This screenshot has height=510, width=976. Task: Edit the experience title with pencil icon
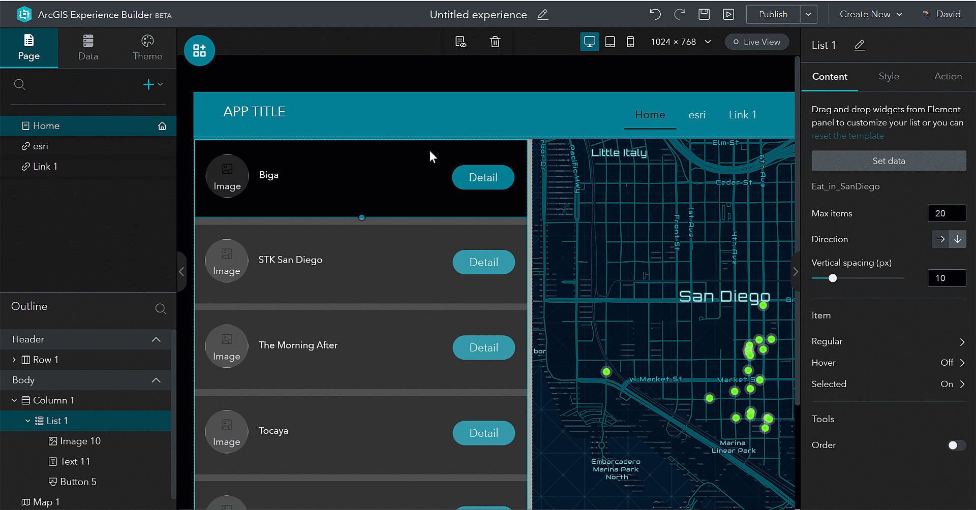point(543,14)
